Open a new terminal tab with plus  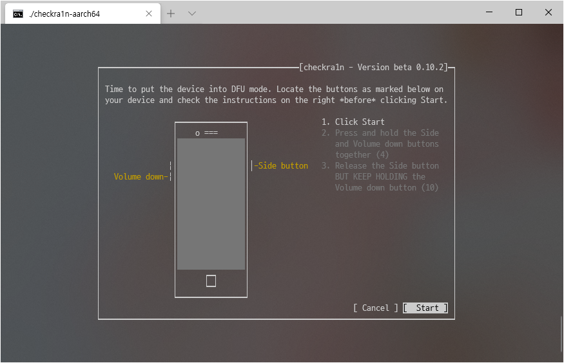pos(171,14)
